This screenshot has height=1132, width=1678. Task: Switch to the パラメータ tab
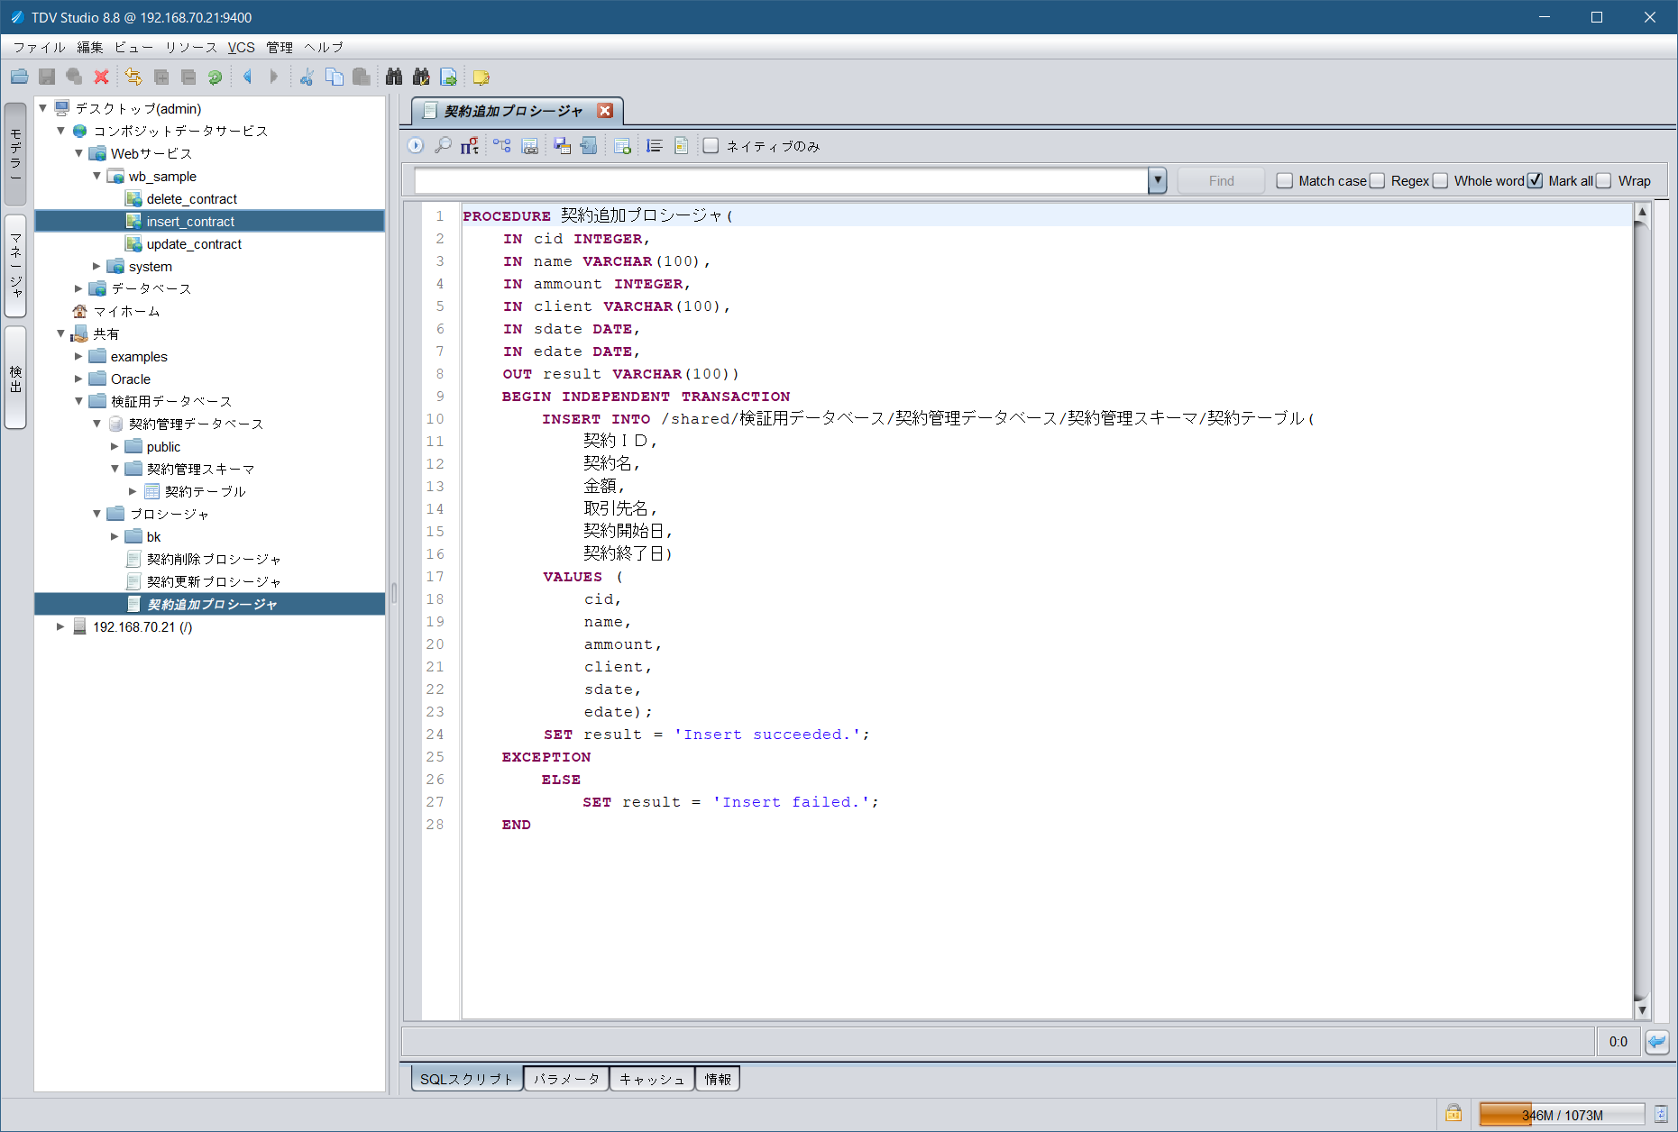pos(566,1079)
